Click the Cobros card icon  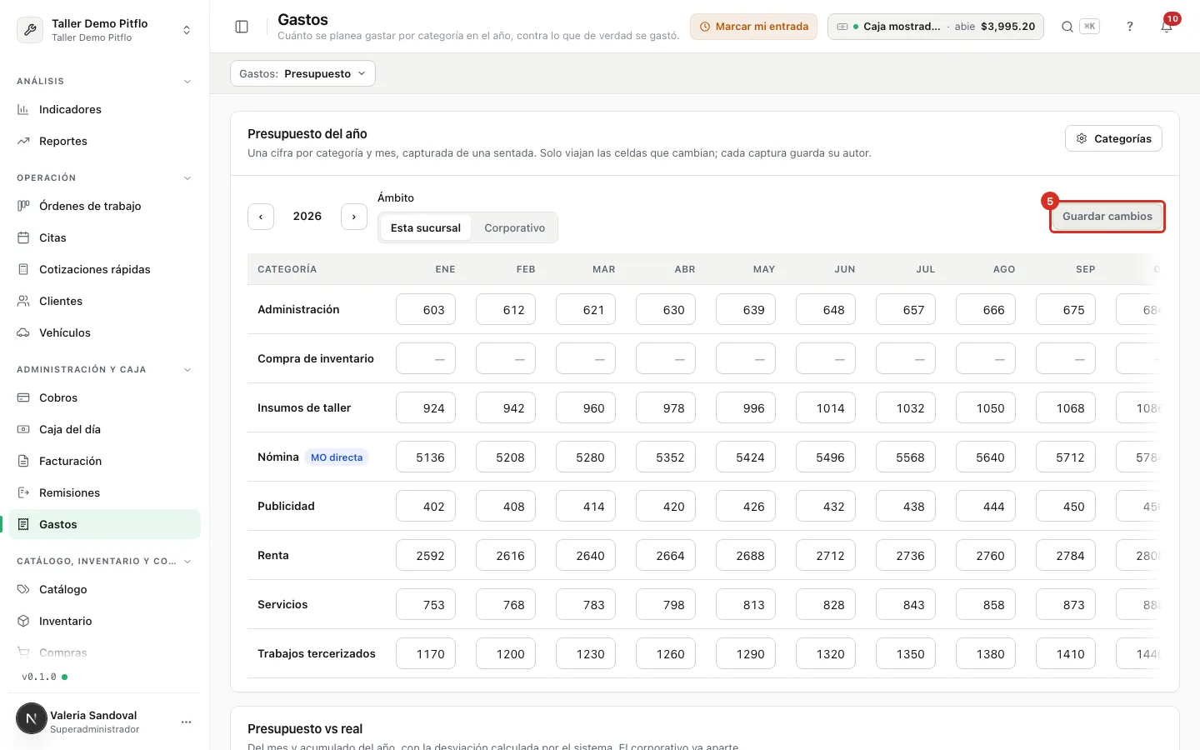click(x=23, y=397)
